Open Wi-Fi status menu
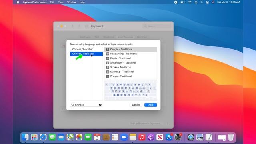 [190, 2]
